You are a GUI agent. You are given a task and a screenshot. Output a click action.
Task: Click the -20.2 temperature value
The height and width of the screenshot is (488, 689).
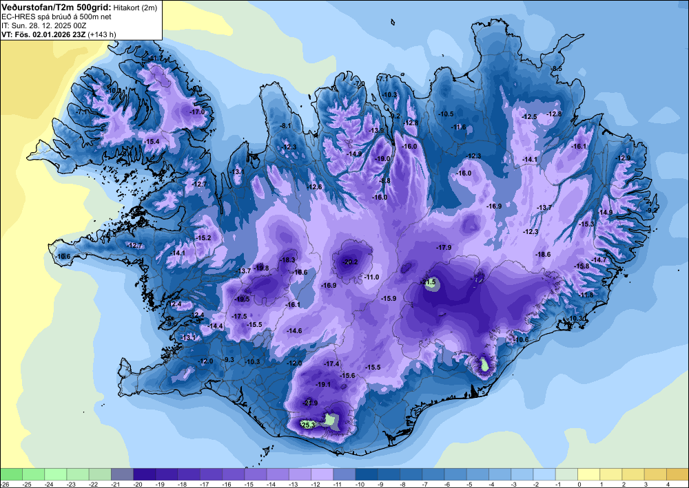point(350,262)
